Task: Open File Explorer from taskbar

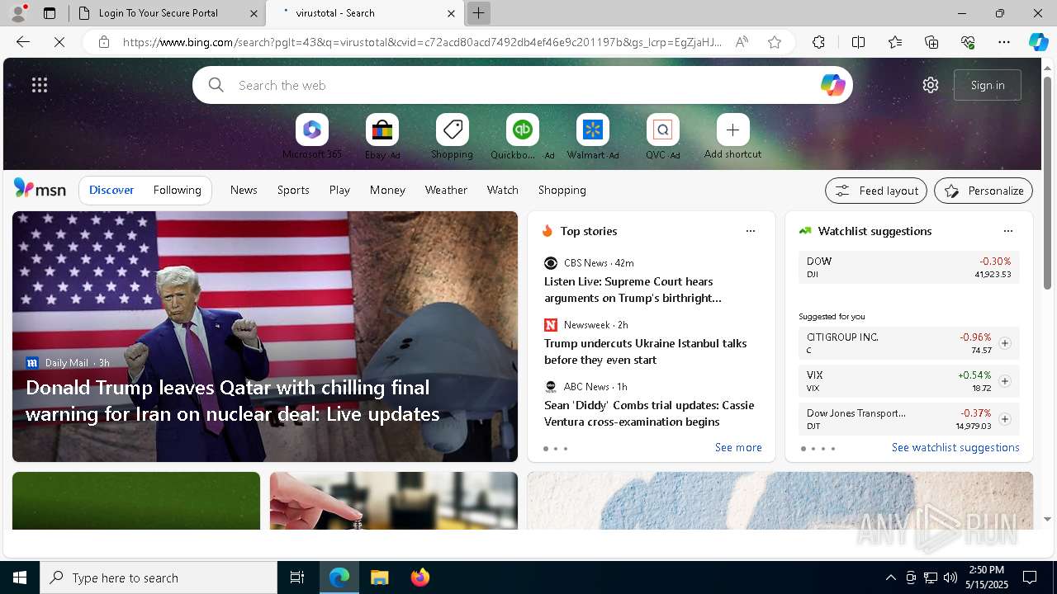Action: [x=379, y=577]
